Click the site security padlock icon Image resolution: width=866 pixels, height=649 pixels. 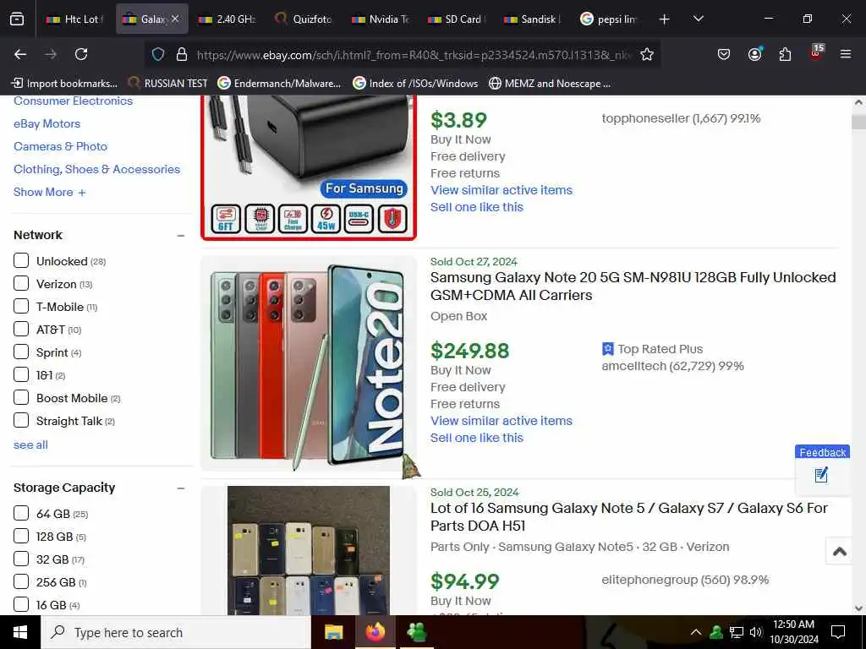pyautogui.click(x=181, y=54)
